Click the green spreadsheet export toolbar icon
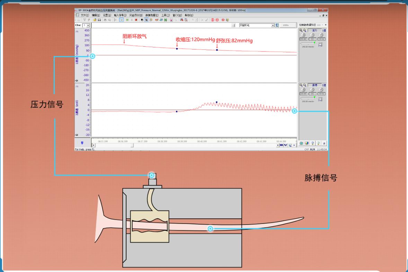This screenshot has width=408, height=272. (x=166, y=20)
